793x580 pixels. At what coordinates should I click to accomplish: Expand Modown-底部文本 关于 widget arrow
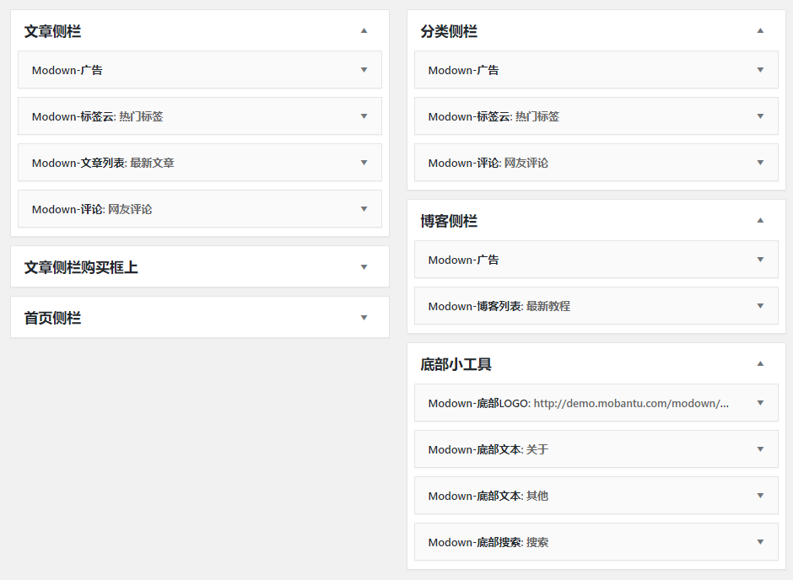coord(760,449)
